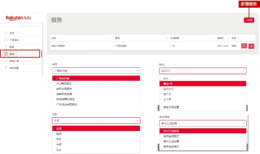Screen dimensions: 260x154
Task: Open the period dropdown showing 最近7天
Action: click(203, 71)
